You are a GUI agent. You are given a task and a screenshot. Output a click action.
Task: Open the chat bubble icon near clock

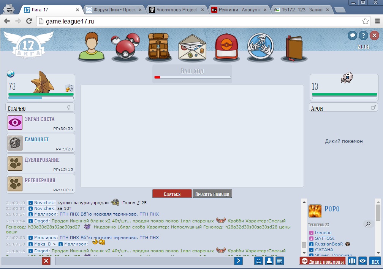[x=352, y=36]
